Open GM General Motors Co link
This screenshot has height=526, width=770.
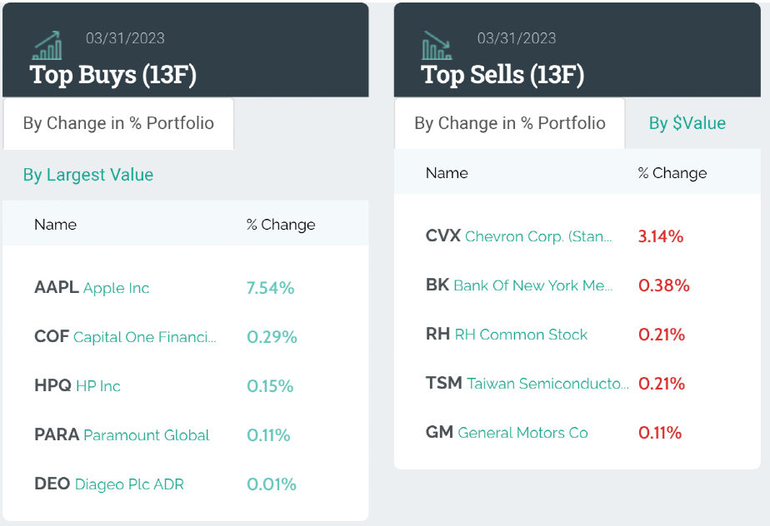click(x=507, y=433)
